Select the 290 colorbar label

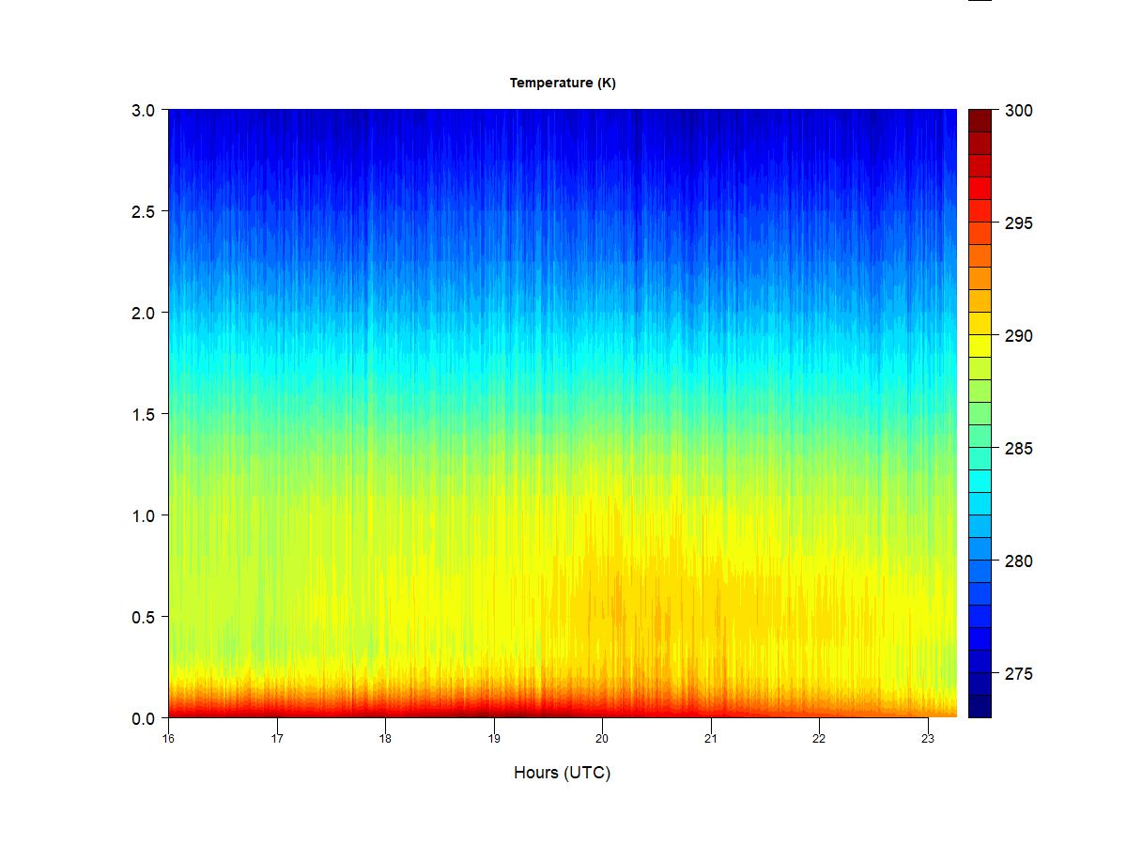pos(1018,336)
